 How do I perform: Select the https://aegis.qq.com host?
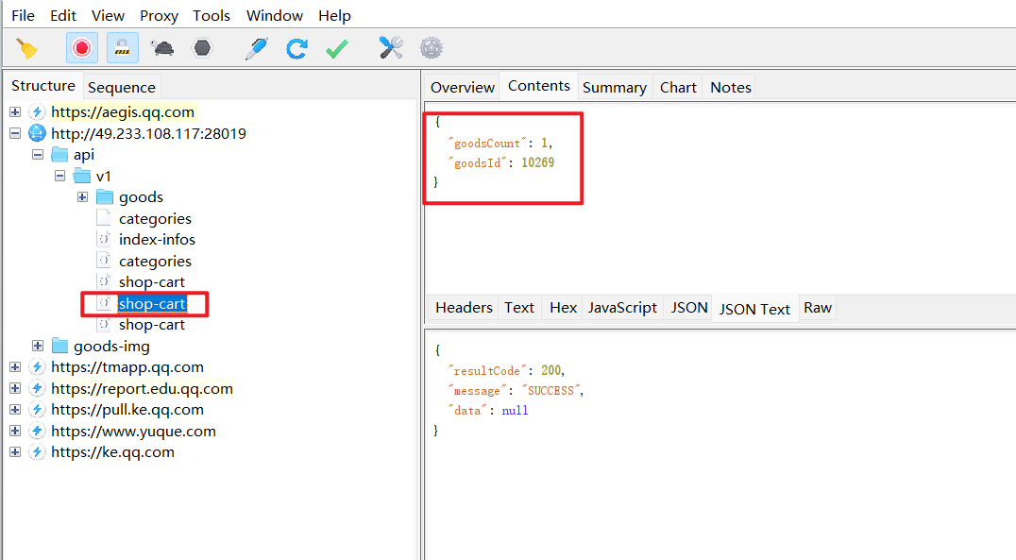[123, 112]
